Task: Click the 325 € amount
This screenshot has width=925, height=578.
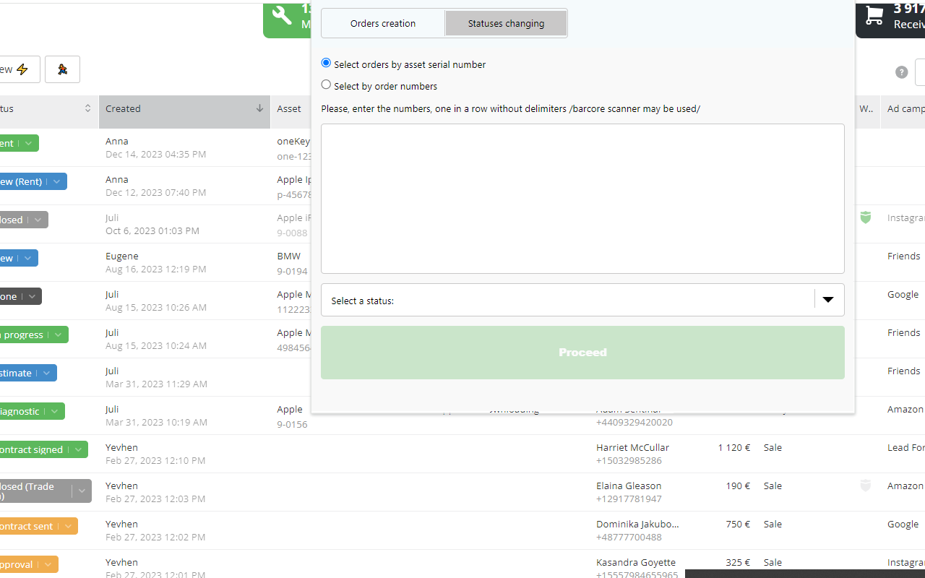Action: (738, 562)
